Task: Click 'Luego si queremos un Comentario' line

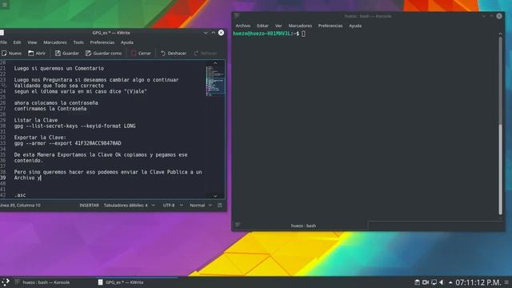Action: pyautogui.click(x=58, y=68)
